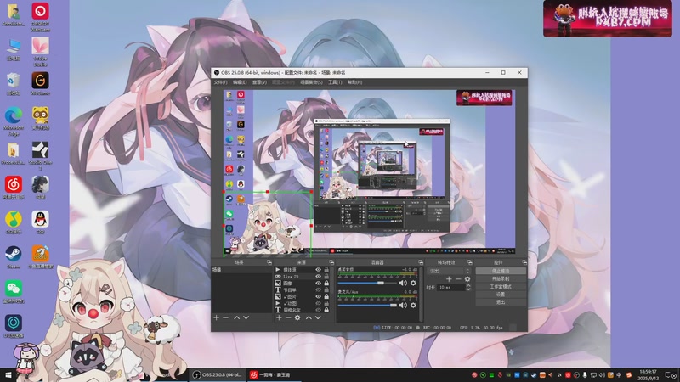Open 设置 from the Controls panel
The width and height of the screenshot is (680, 382).
501,295
